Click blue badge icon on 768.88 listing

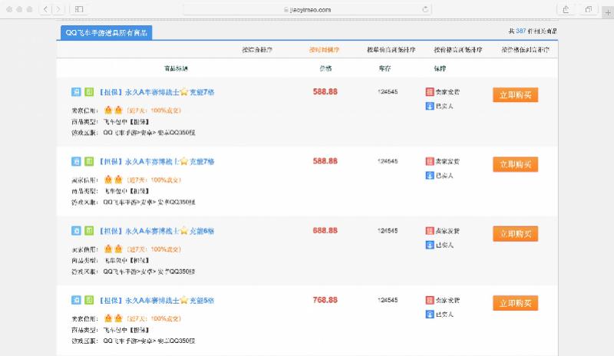[x=76, y=300]
